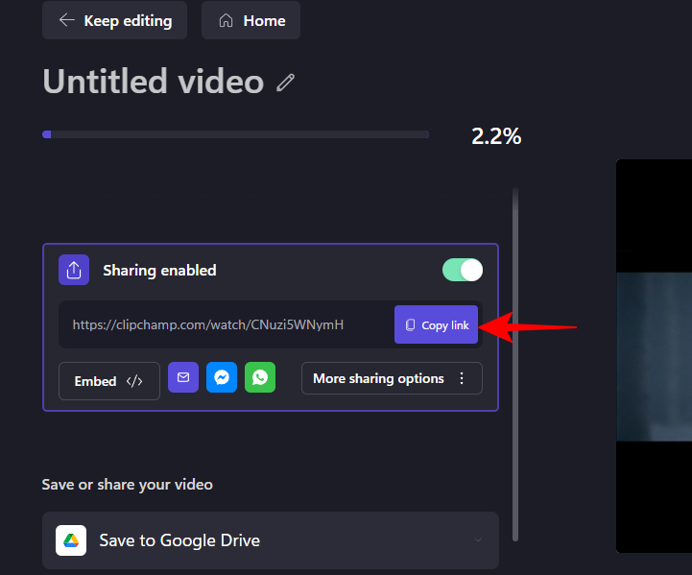This screenshot has width=692, height=575.
Task: Toggle Sharing enabled switch off
Action: coord(463,270)
